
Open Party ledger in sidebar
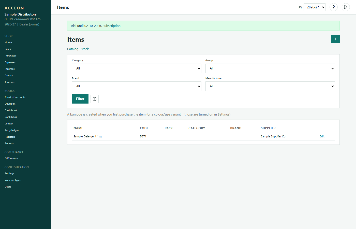pyautogui.click(x=12, y=130)
